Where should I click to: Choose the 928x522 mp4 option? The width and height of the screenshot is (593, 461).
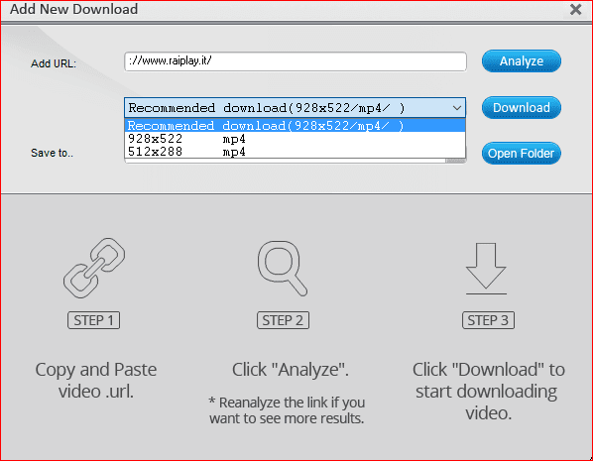pos(295,139)
